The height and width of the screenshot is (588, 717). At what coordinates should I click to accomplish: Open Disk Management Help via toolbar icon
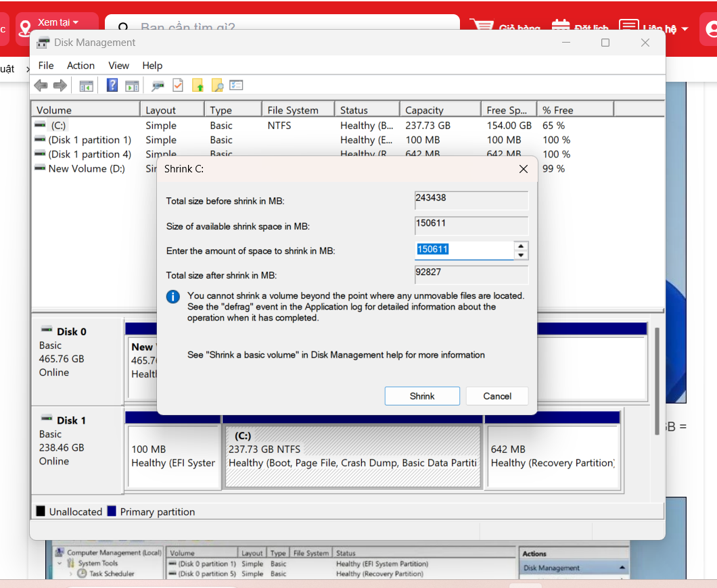coord(112,85)
